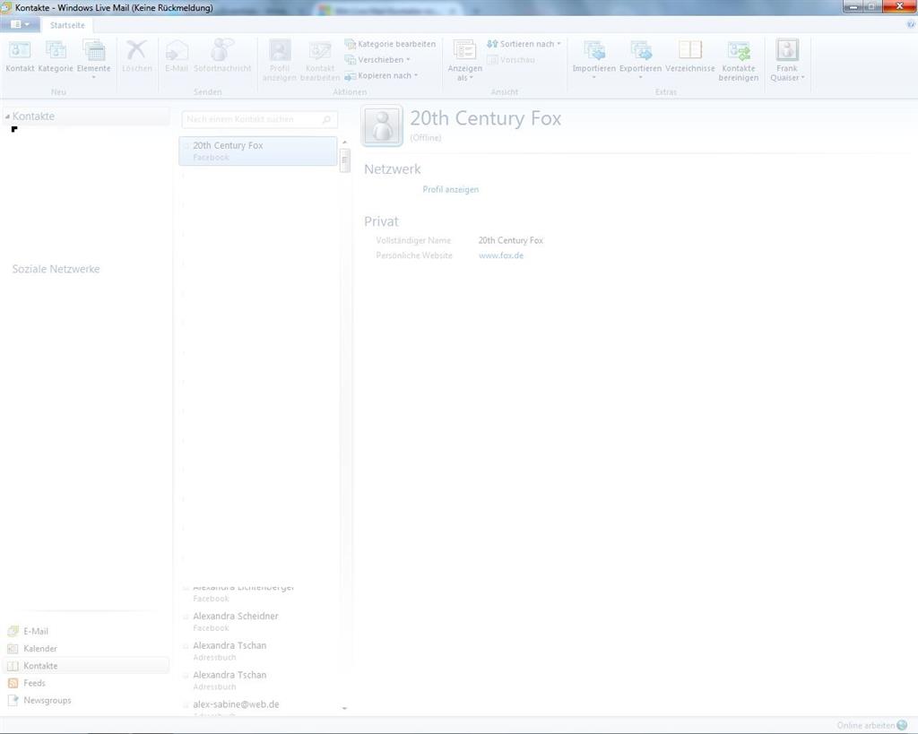The width and height of the screenshot is (918, 734).
Task: Click the scroll up arrow of contact list
Action: tap(345, 142)
